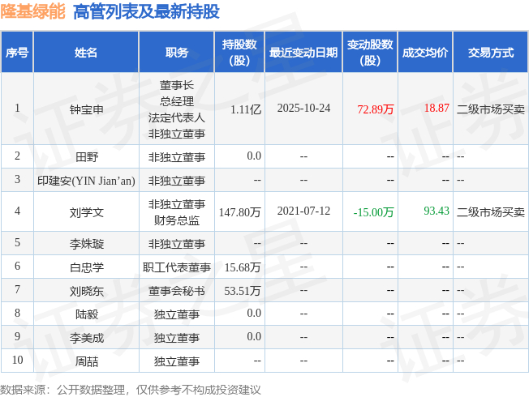The width and height of the screenshot is (529, 397).
Task: Click the name 陆毅
Action: point(86,314)
